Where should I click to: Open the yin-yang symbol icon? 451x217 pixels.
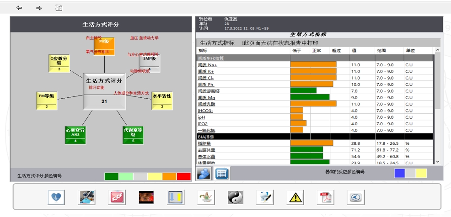(x=236, y=197)
